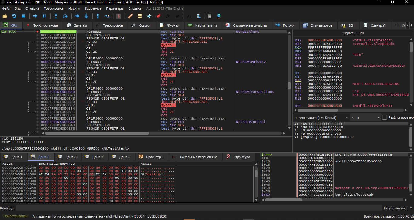414x220 pixels.
Task: Launch the Scylla plugin icon
Action: coord(119,16)
